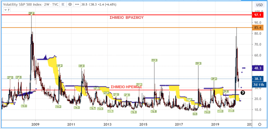Click the 10.0 price axis value
This screenshot has height=129, width=268.
(258, 110)
